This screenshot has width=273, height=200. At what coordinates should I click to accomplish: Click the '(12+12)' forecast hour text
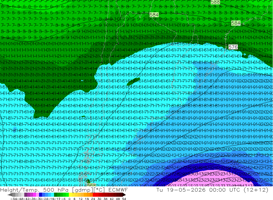(x=256, y=190)
